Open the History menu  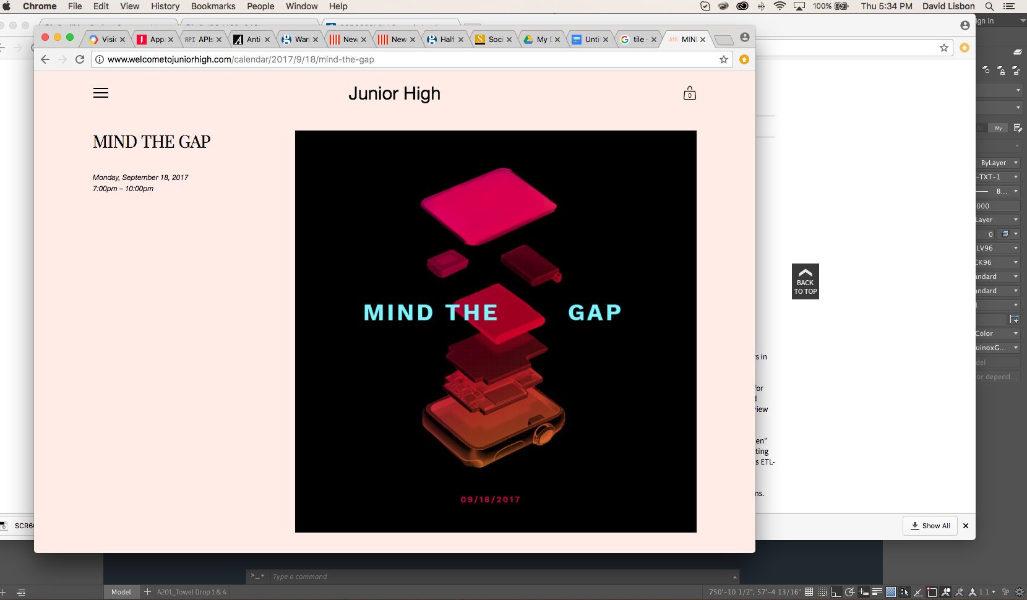pos(165,6)
